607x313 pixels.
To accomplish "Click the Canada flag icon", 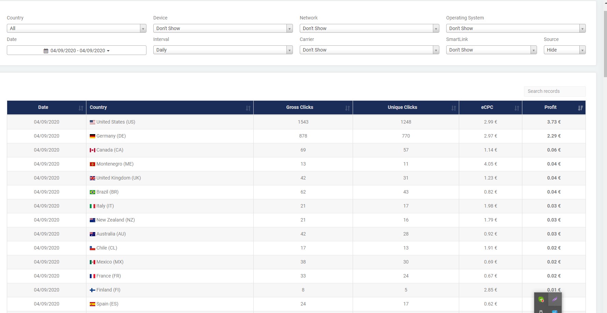I will click(93, 150).
